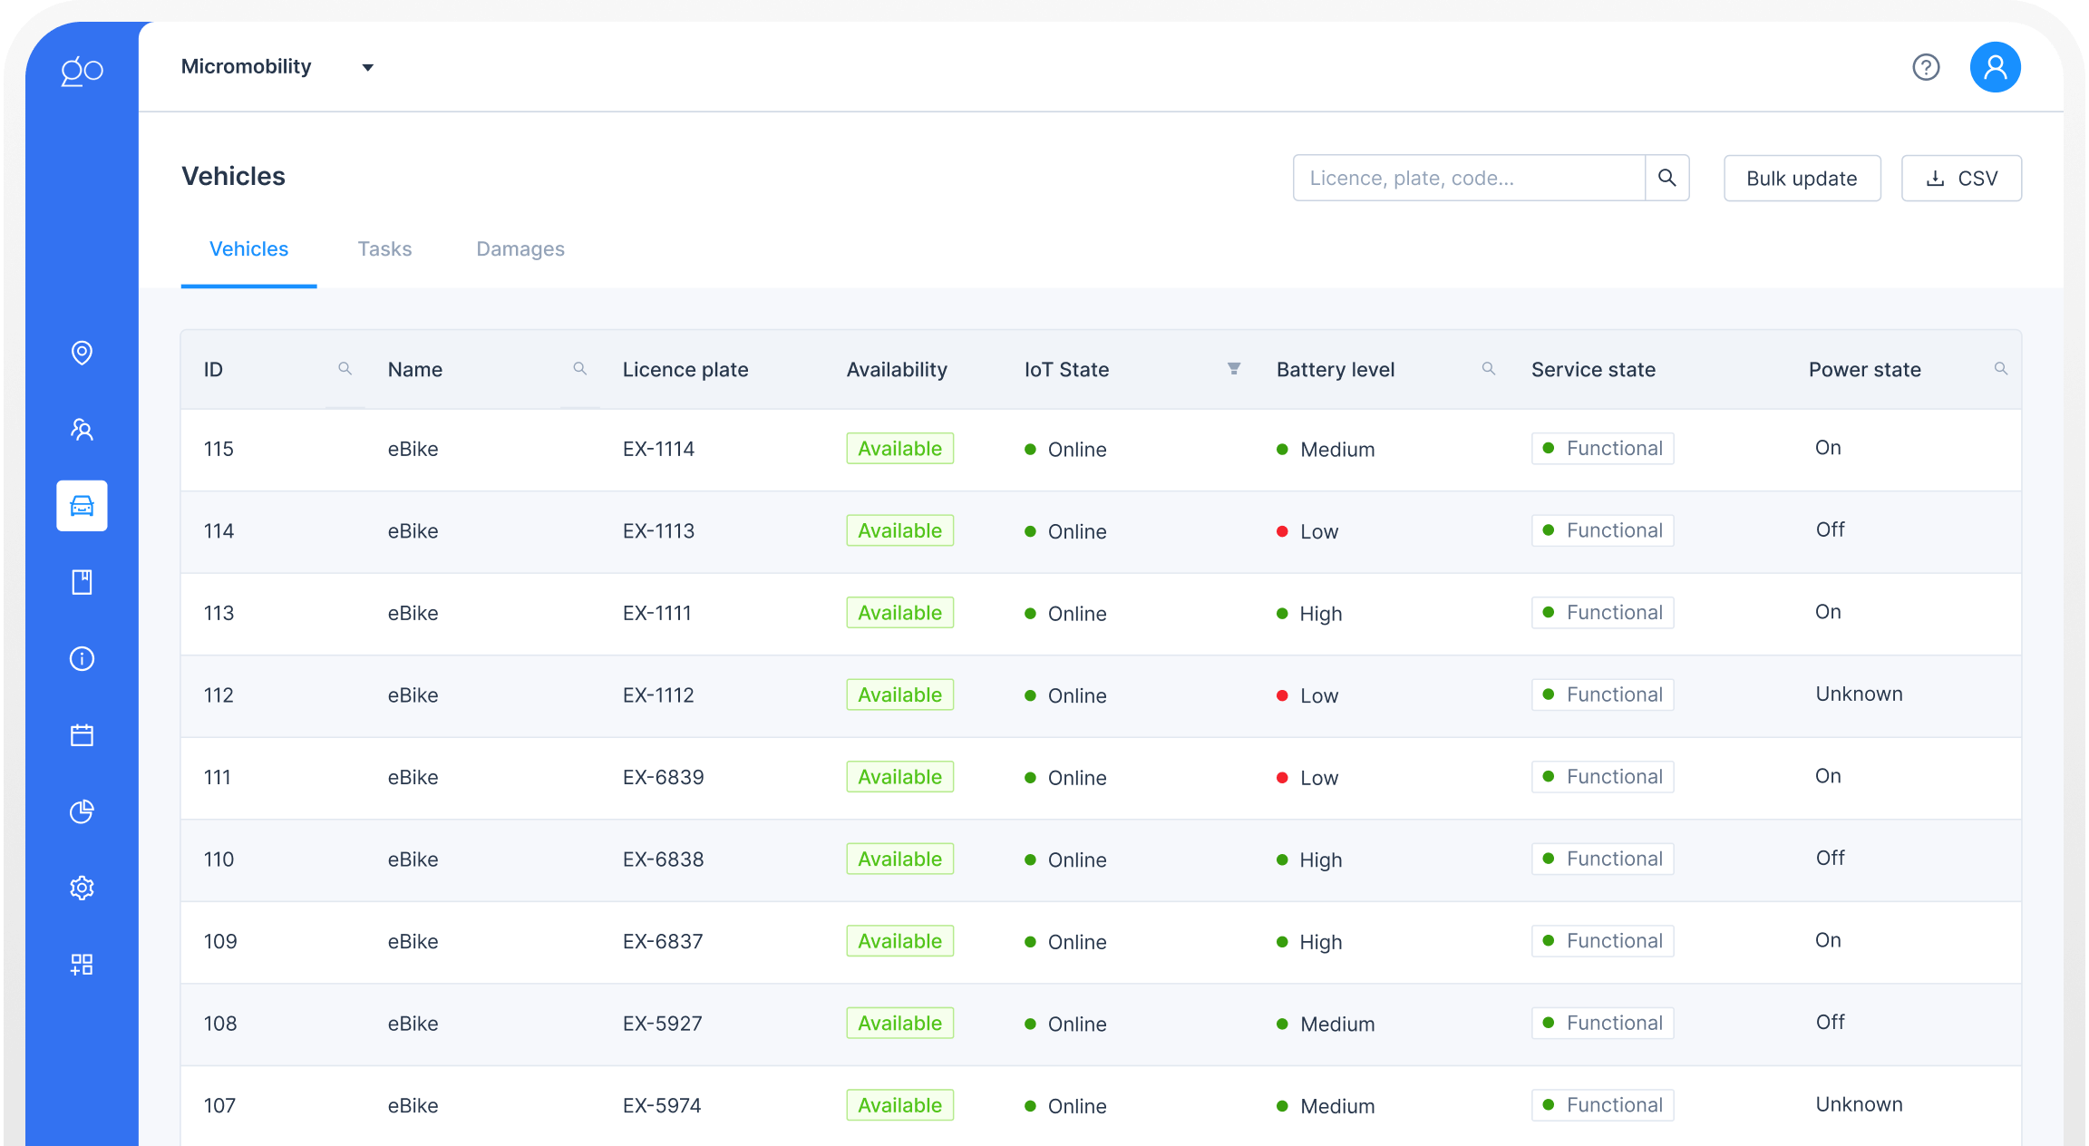Image resolution: width=2089 pixels, height=1146 pixels.
Task: Click the search magnifier button
Action: coord(1666,179)
